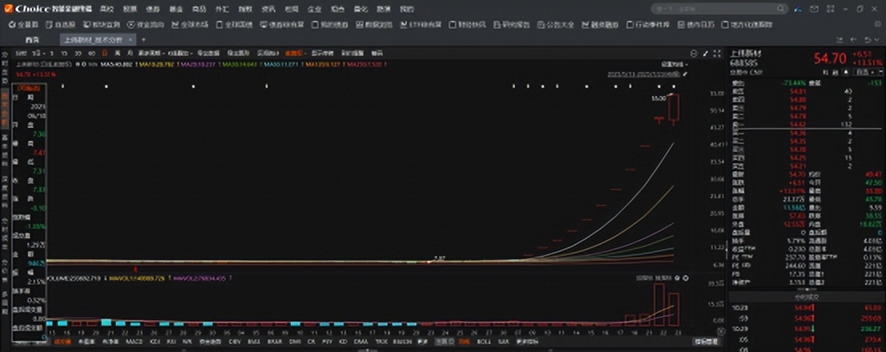Open 资金流向 in the shortcut toolbar
The width and height of the screenshot is (886, 352).
click(146, 25)
